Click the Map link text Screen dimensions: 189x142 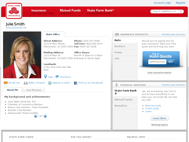tap(50, 77)
